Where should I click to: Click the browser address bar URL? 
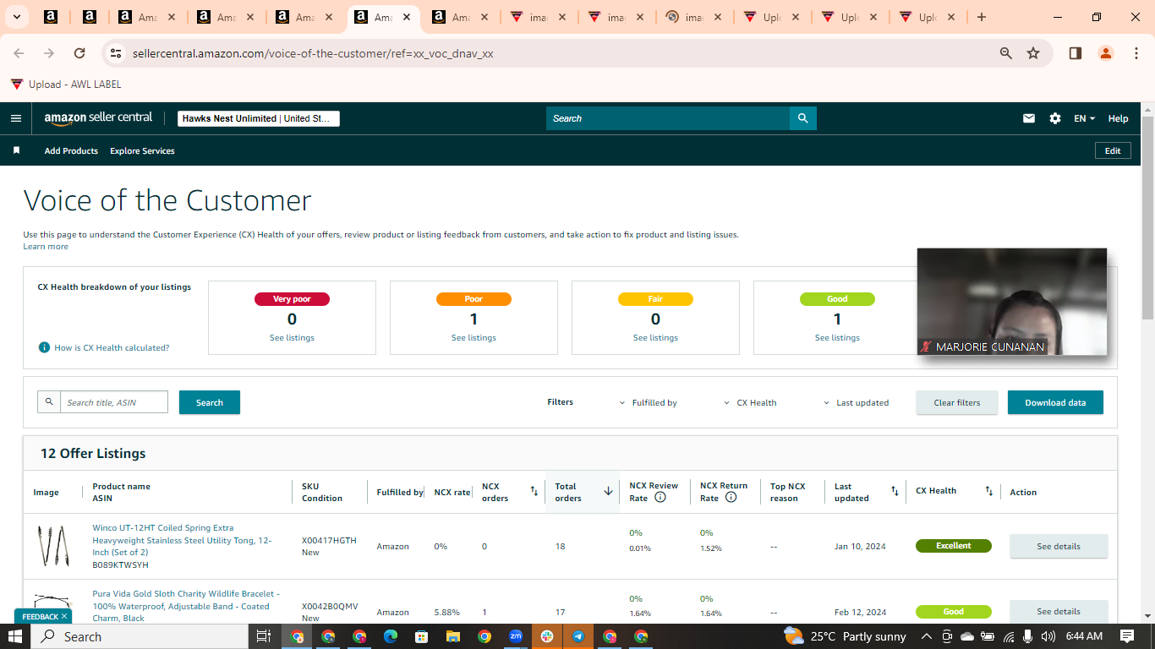(313, 53)
